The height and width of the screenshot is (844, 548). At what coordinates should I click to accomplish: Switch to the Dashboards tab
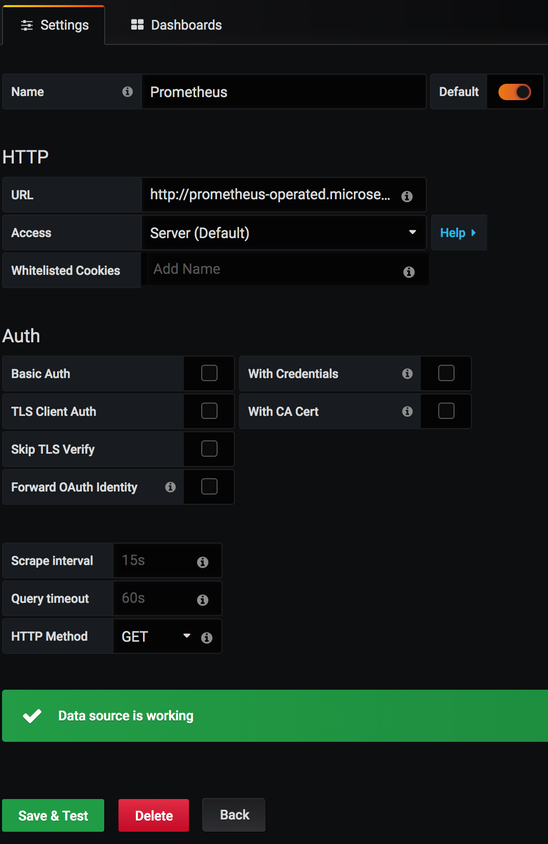pyautogui.click(x=176, y=25)
